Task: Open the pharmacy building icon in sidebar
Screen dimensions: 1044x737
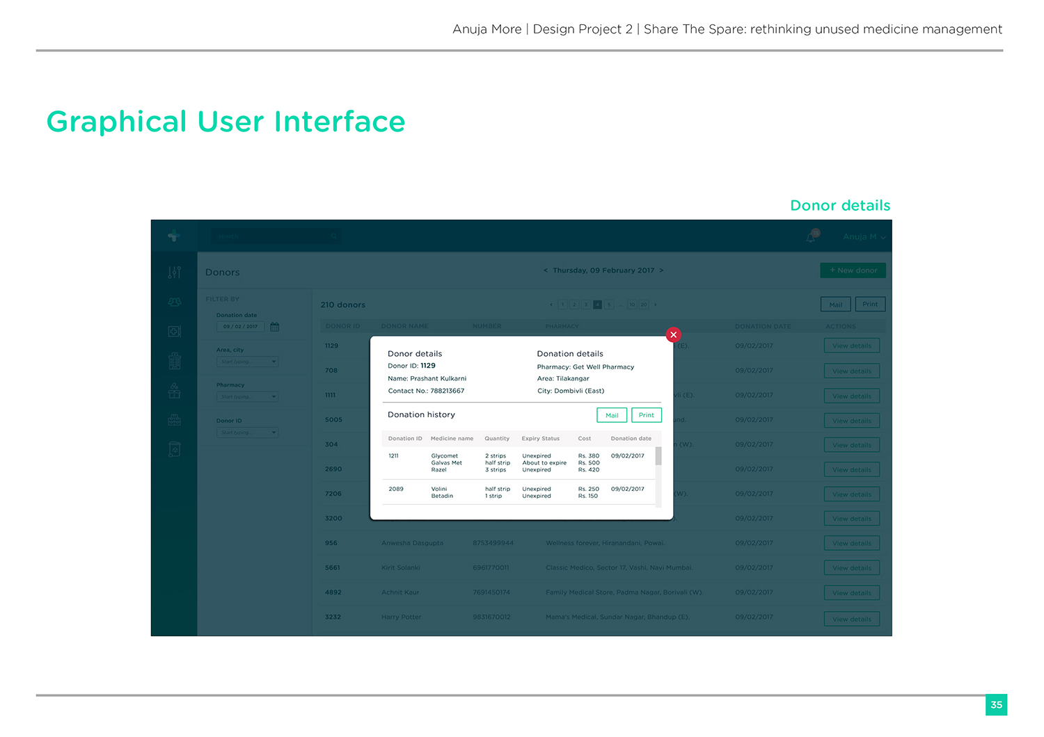Action: [174, 361]
